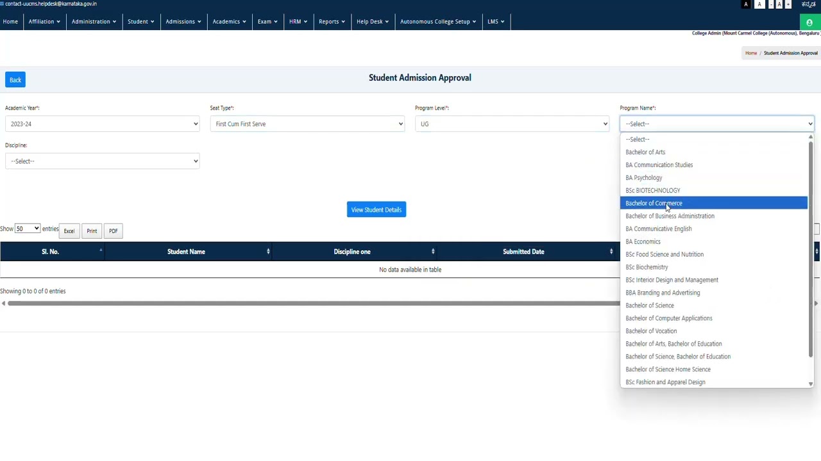Click the Back button
Screen dimensions: 821x461
15,80
